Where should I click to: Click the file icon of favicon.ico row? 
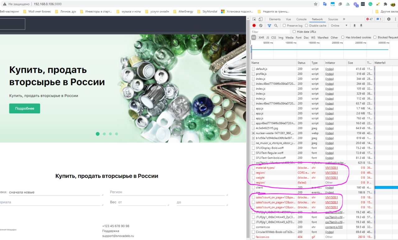pos(253,237)
